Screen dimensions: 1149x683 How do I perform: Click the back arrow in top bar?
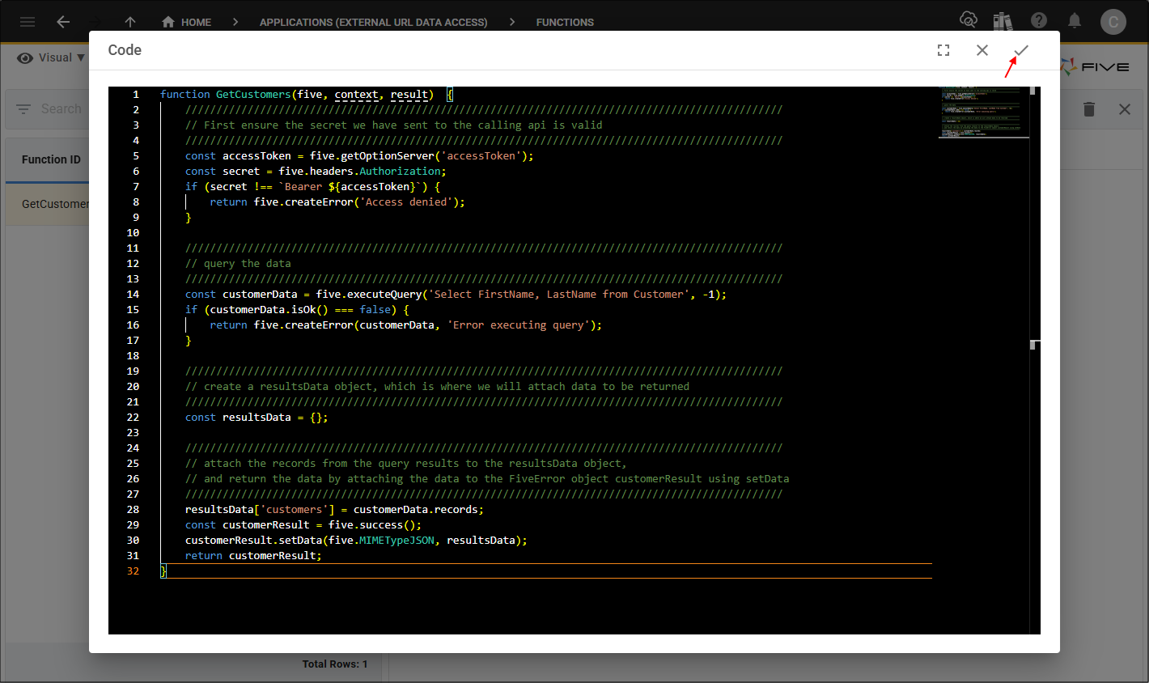(63, 22)
